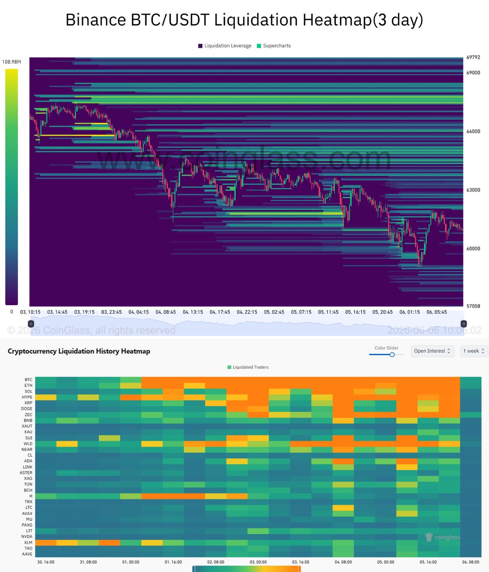Open the 1 week period dropdown

point(474,351)
